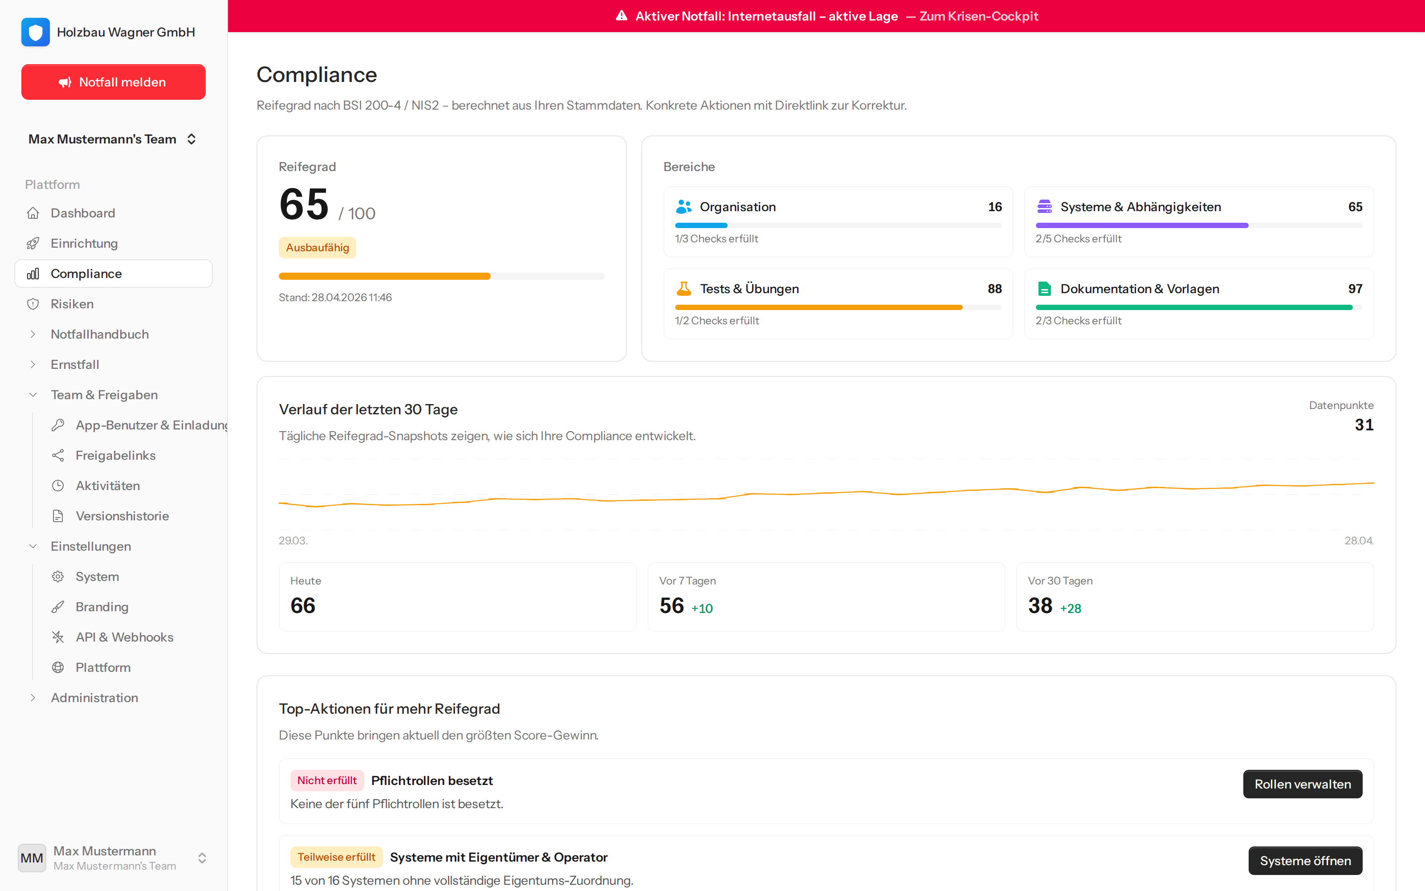Click the warning triangle in the emergency banner
The height and width of the screenshot is (891, 1425).
click(621, 16)
